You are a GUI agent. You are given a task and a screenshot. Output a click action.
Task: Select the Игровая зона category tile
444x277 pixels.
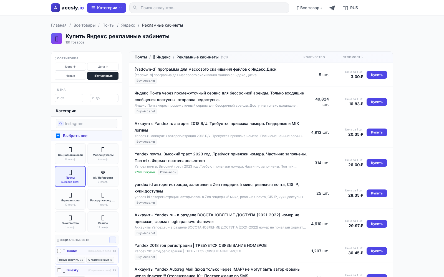click(x=70, y=199)
